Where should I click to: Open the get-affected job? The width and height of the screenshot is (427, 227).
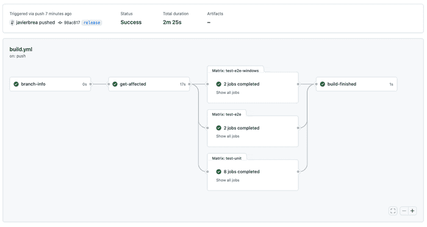coord(149,84)
